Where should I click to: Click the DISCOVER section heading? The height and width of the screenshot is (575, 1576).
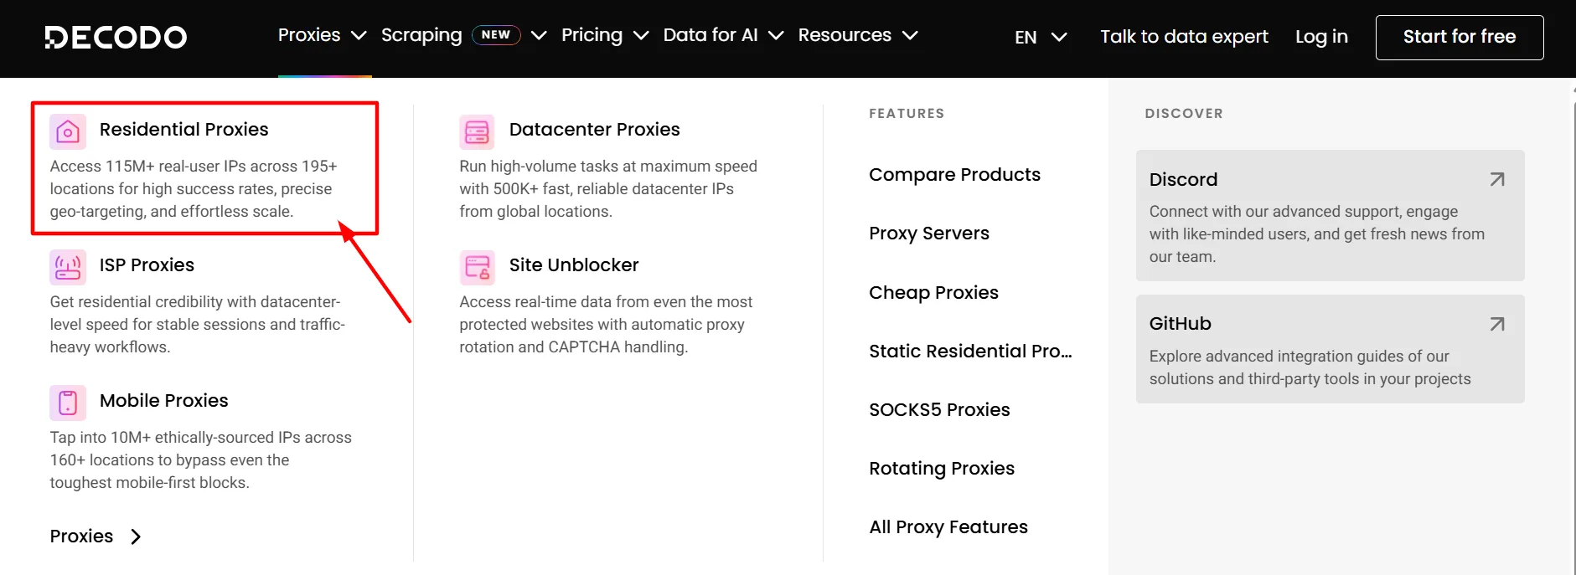tap(1184, 114)
